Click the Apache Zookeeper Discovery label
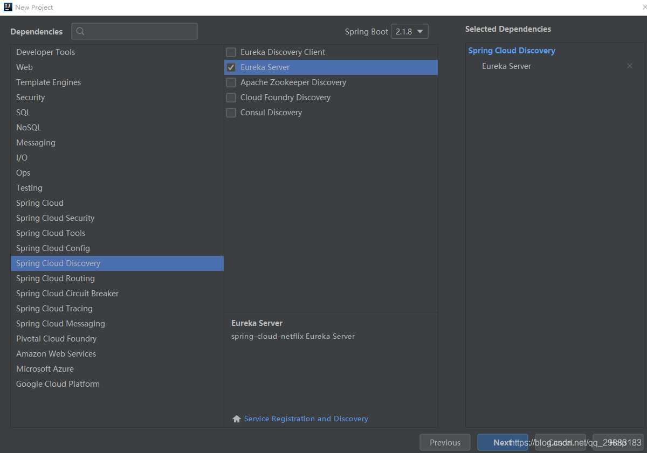 point(293,82)
